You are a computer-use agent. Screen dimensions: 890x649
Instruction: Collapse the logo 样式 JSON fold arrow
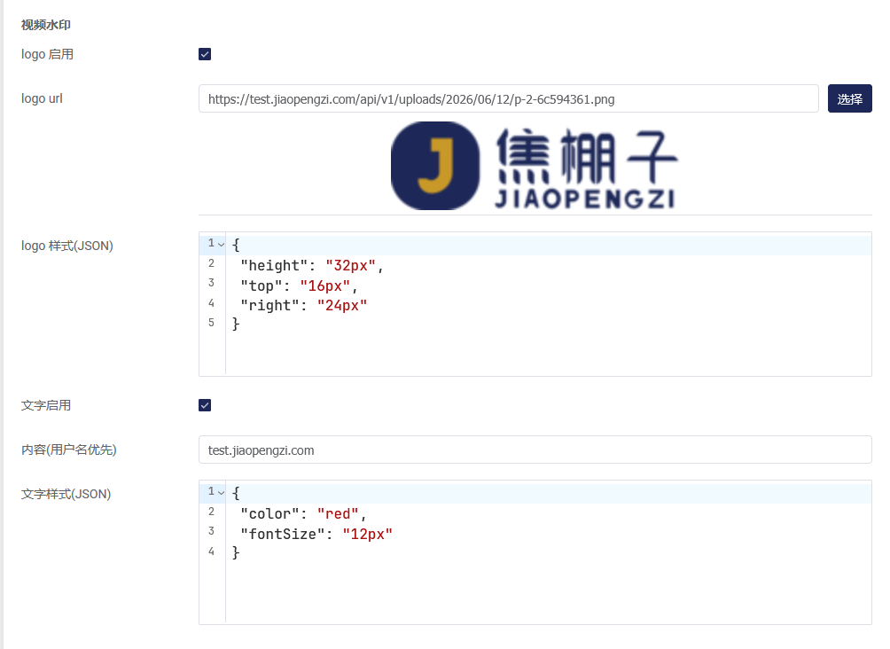222,245
